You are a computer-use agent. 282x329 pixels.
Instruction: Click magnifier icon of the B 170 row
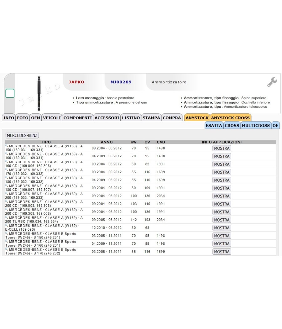(x=7, y=249)
